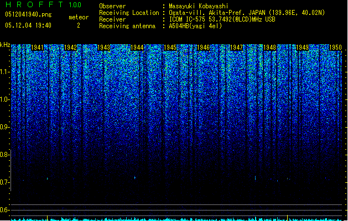Click the 0.6 frequency axis label
Image resolution: width=348 pixels, height=221 pixels.
(5, 210)
